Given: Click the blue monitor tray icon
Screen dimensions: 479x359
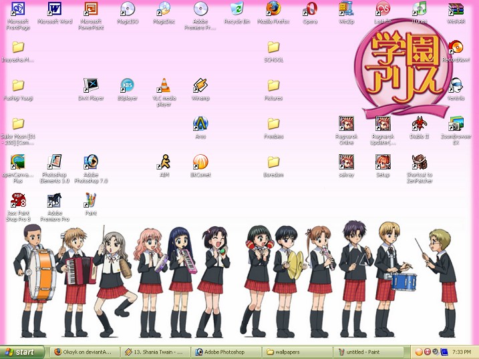Looking at the screenshot, I should coord(444,352).
